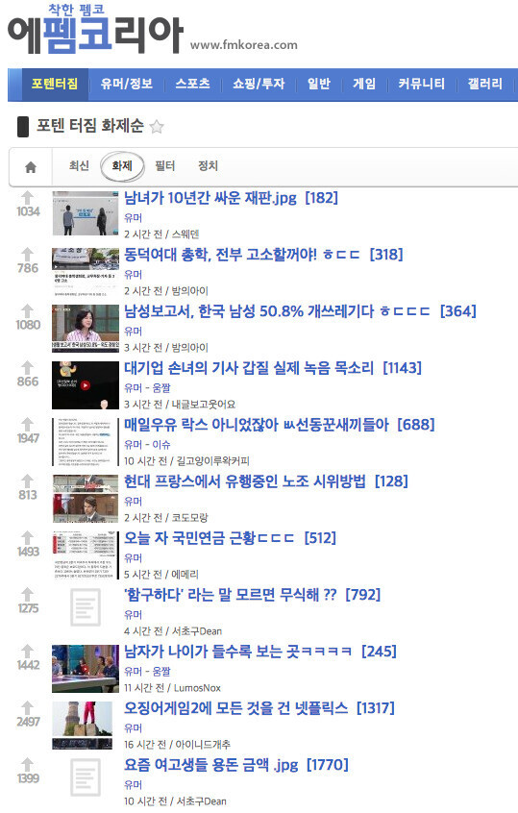Open the 에펨코리아 site logo
Image resolution: width=518 pixels, height=813 pixels.
point(96,30)
